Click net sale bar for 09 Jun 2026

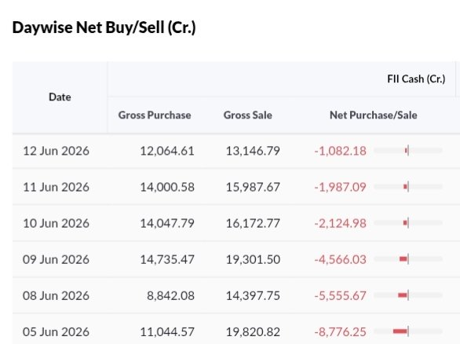pyautogui.click(x=403, y=259)
